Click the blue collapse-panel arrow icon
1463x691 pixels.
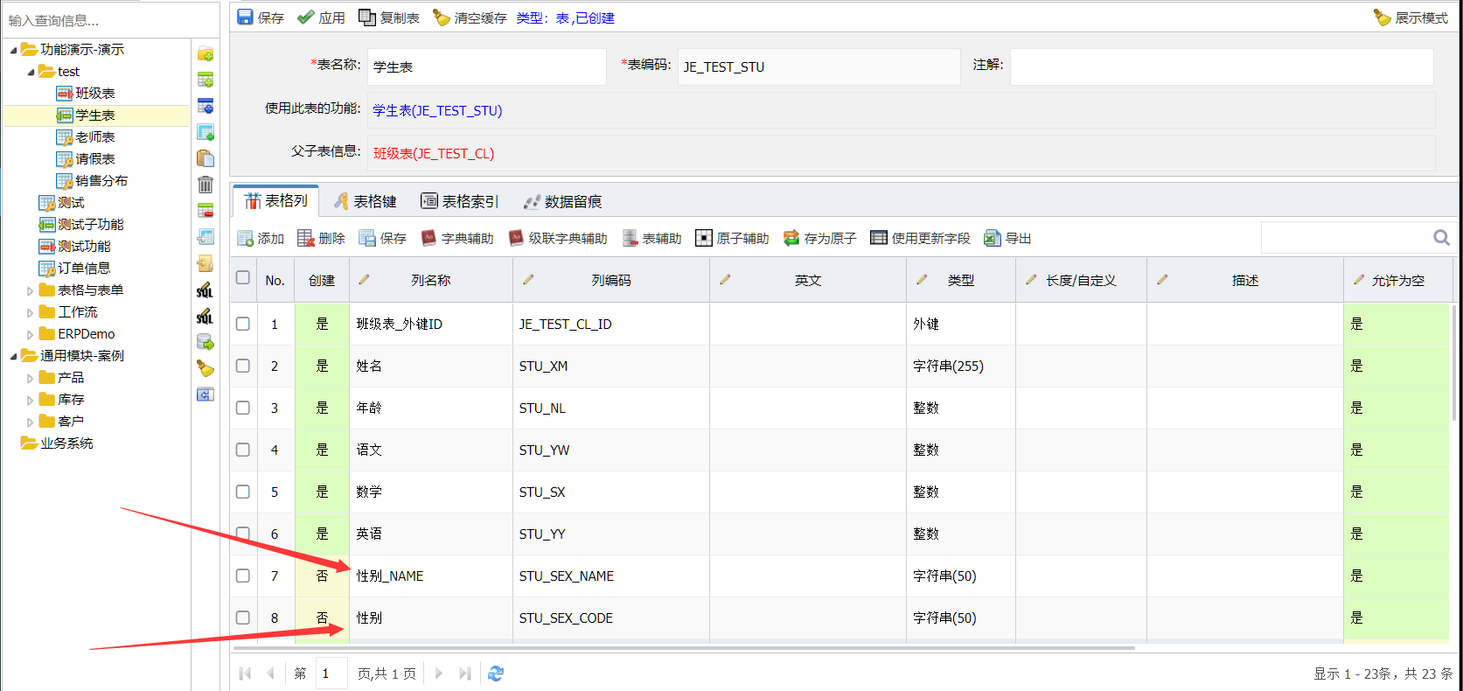pyautogui.click(x=206, y=394)
